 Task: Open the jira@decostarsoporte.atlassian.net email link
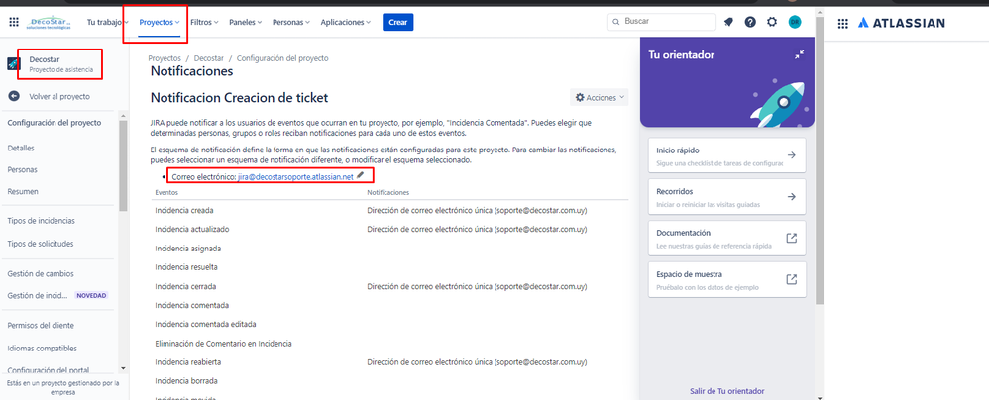coord(295,177)
